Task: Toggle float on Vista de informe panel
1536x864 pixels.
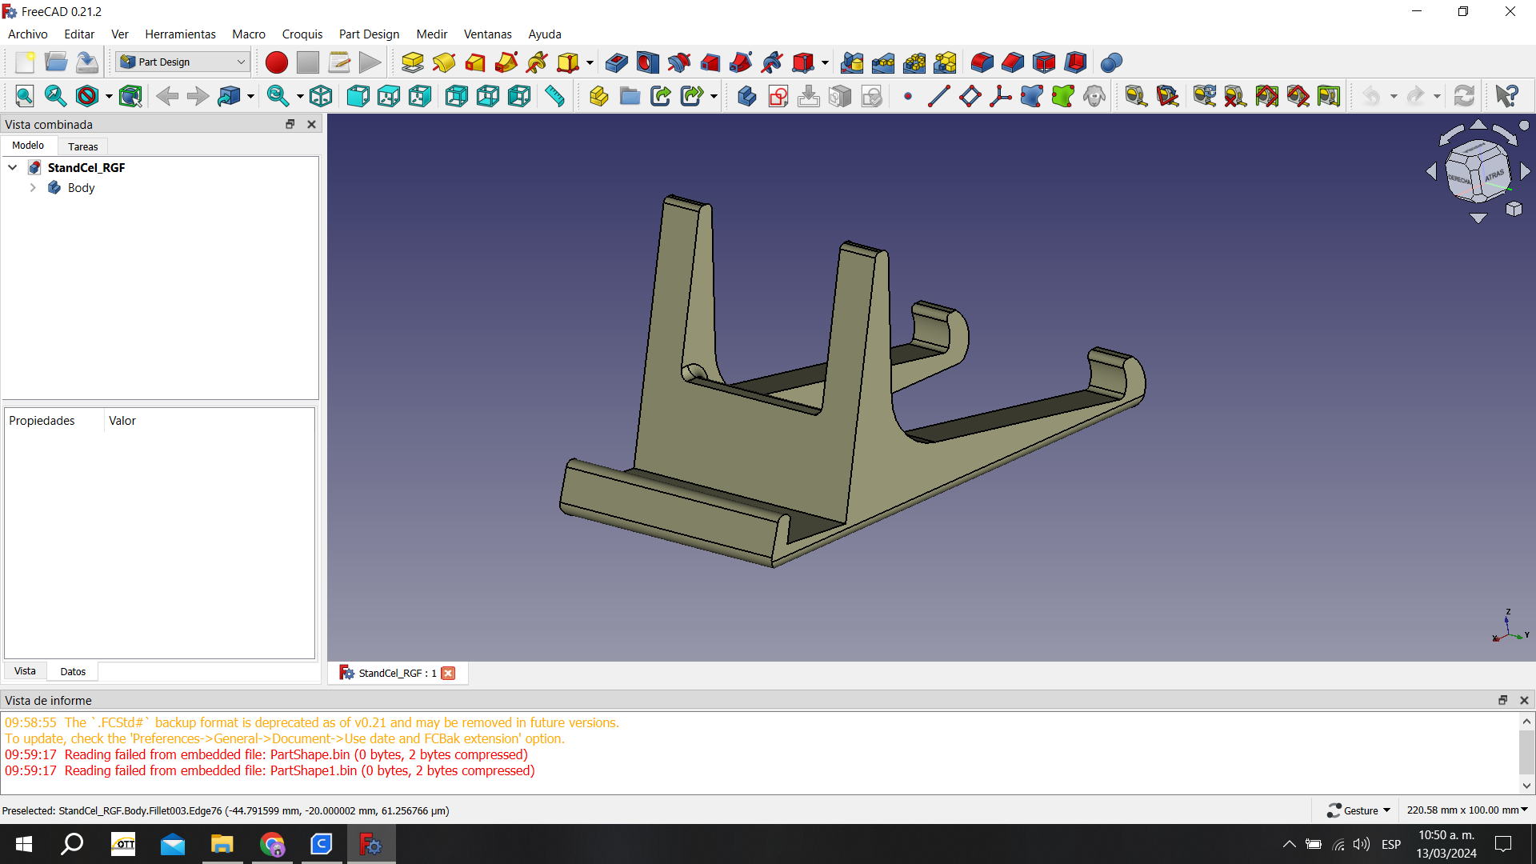Action: [1502, 700]
